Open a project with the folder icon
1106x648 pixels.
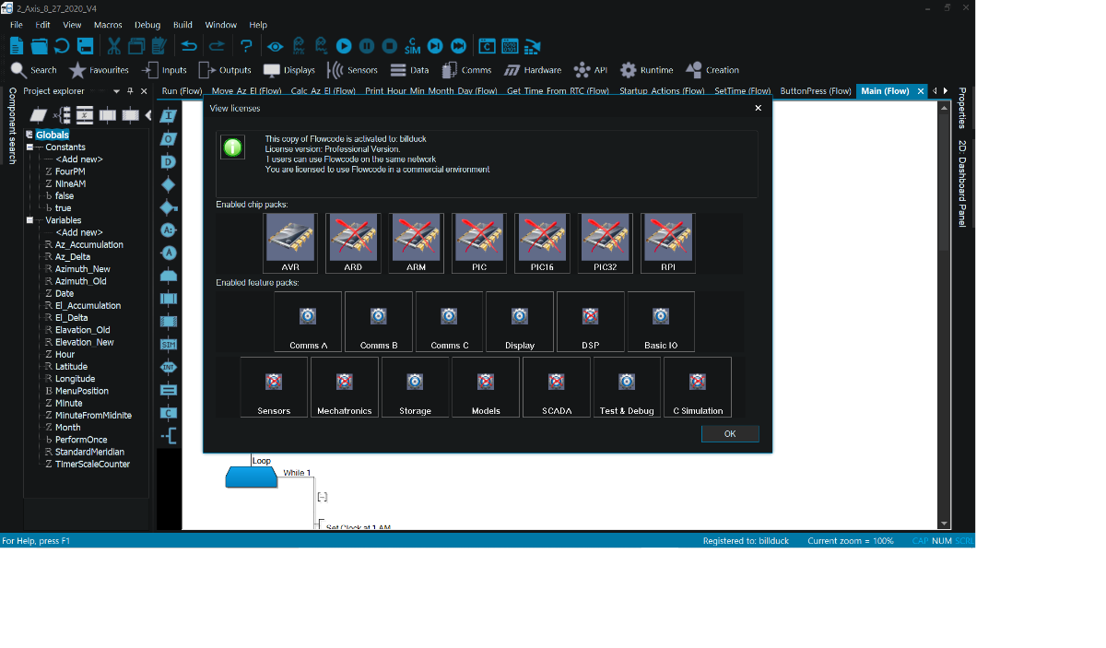tap(39, 46)
